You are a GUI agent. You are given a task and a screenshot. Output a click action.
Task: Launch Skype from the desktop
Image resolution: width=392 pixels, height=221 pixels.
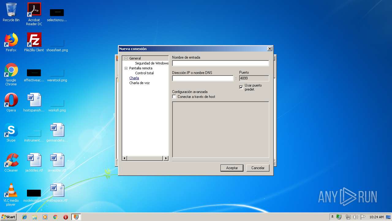click(11, 133)
